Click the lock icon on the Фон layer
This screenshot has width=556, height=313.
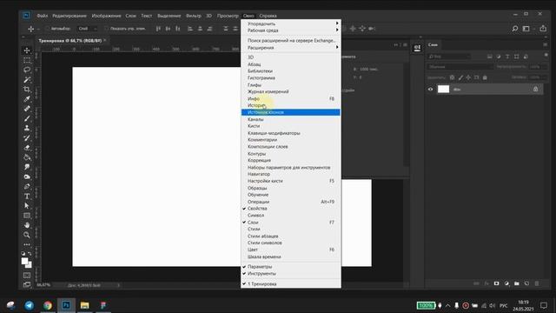535,89
